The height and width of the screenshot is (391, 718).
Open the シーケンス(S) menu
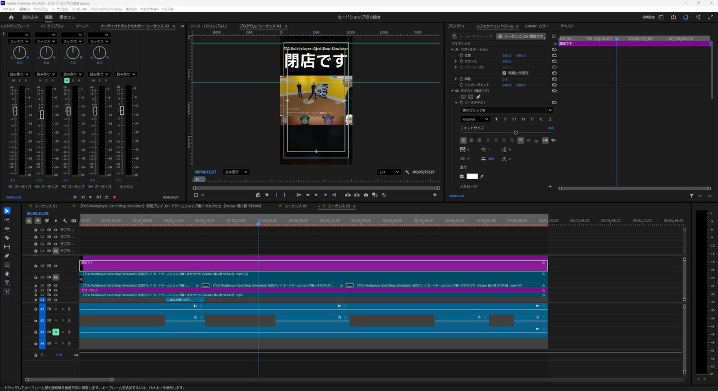click(60, 9)
